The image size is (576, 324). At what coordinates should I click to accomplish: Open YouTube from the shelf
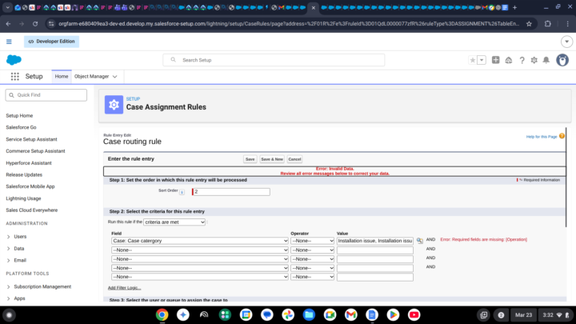tap(414, 315)
